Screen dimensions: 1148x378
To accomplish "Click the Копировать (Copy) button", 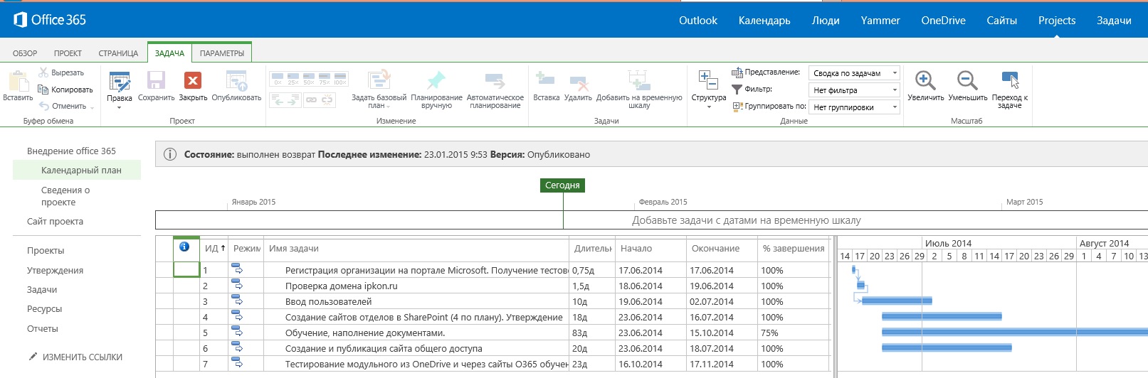I will click(x=65, y=90).
